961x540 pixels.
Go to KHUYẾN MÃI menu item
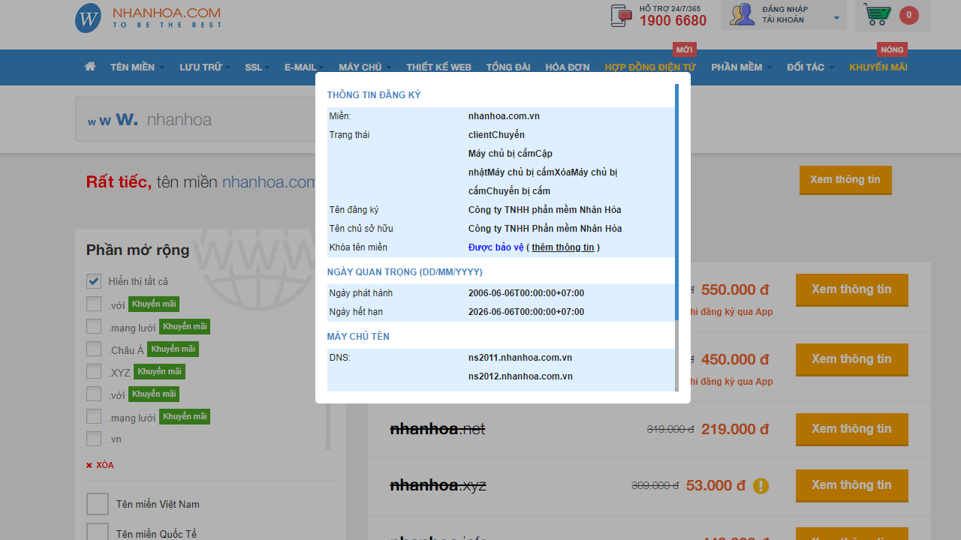[878, 67]
